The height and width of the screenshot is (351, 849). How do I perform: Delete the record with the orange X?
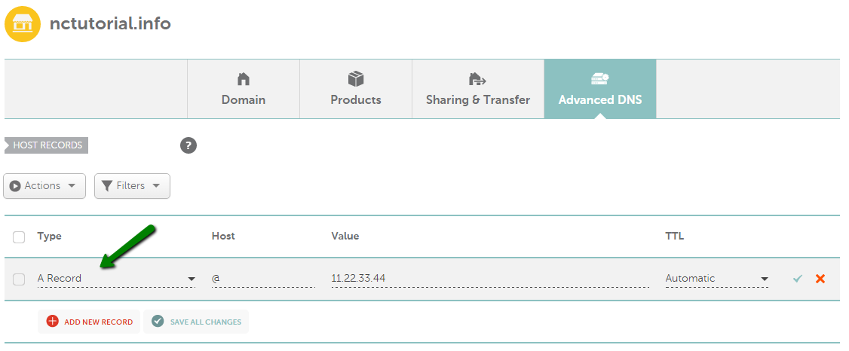[x=820, y=279]
